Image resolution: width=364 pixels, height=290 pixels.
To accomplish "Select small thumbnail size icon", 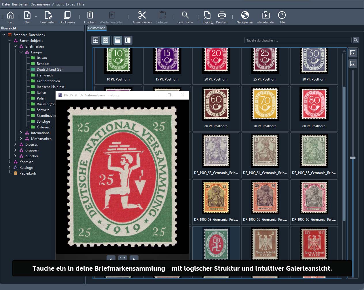I will (x=353, y=63).
